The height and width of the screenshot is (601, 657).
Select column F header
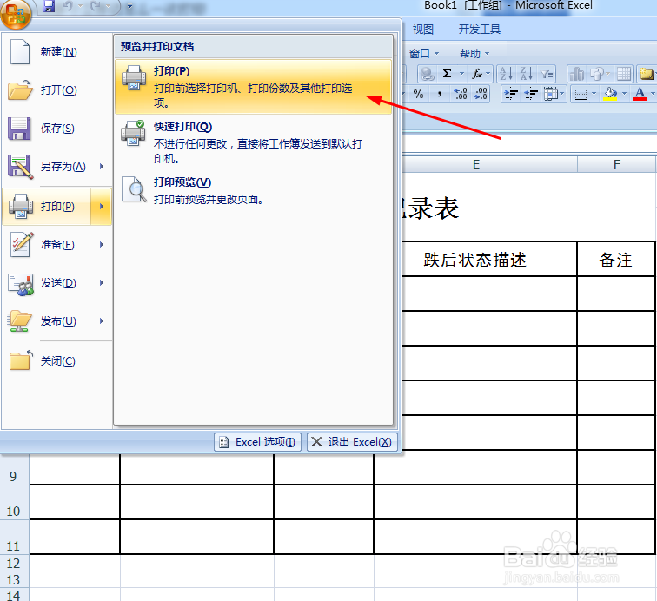coord(617,165)
